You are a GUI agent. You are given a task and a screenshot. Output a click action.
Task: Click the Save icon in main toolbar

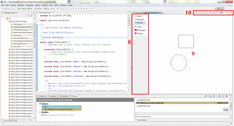click(x=8, y=9)
